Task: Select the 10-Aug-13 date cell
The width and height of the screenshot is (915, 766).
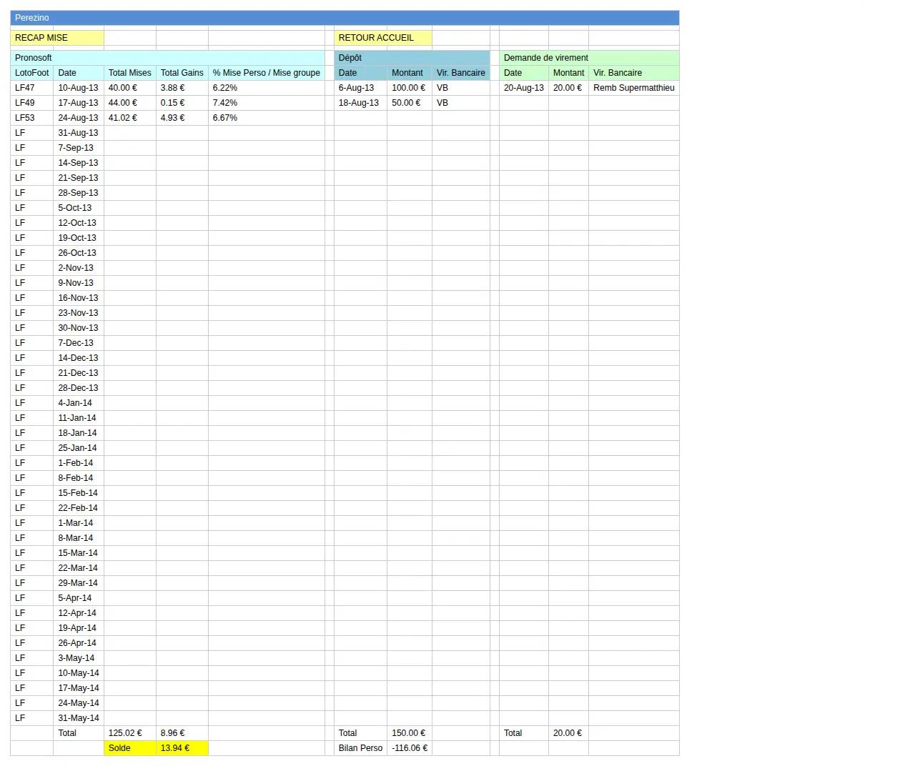Action: (79, 88)
